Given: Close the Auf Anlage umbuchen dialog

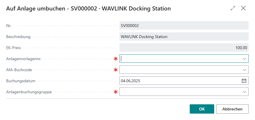Looking at the screenshot, I should (x=244, y=8).
